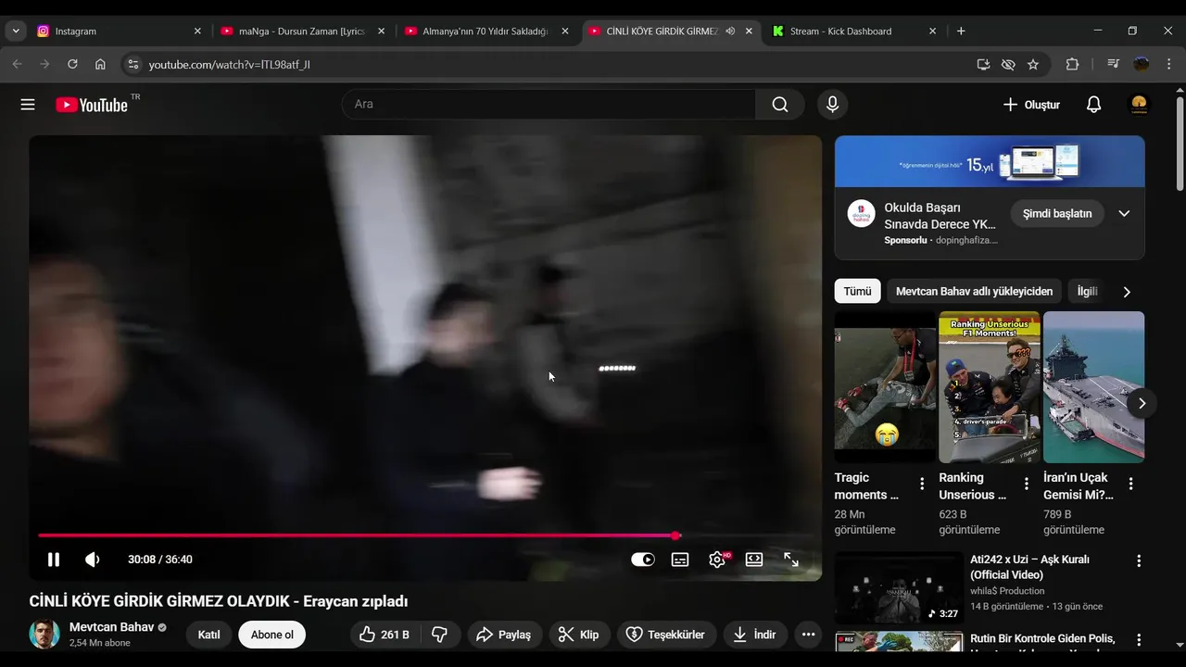
Task: Focus the Ara search field
Action: coord(549,105)
